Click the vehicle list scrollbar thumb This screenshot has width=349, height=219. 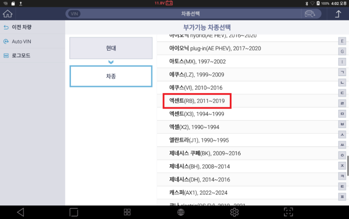pyautogui.click(x=348, y=166)
